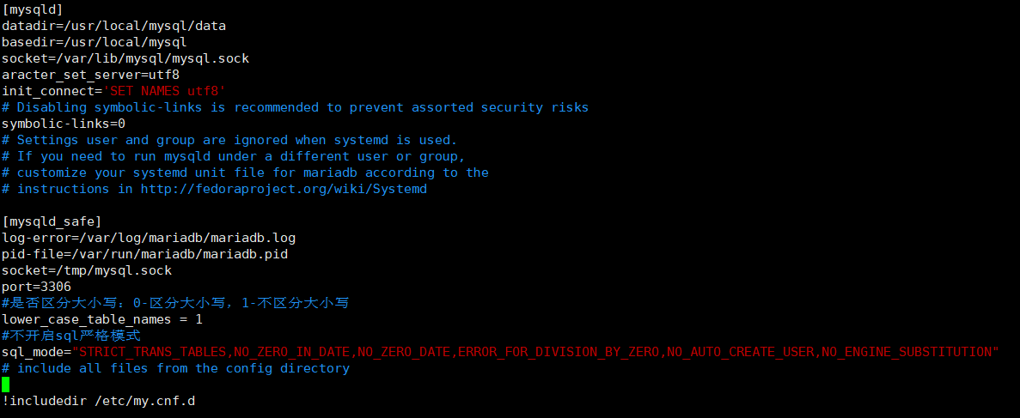This screenshot has width=1020, height=418.
Task: Click the !includedir /etc/my.cnf.d line
Action: tap(99, 401)
